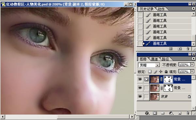Viewport: 196px width, 120px height.
Task: Select the middle layer's image thumbnail
Action: (155, 88)
